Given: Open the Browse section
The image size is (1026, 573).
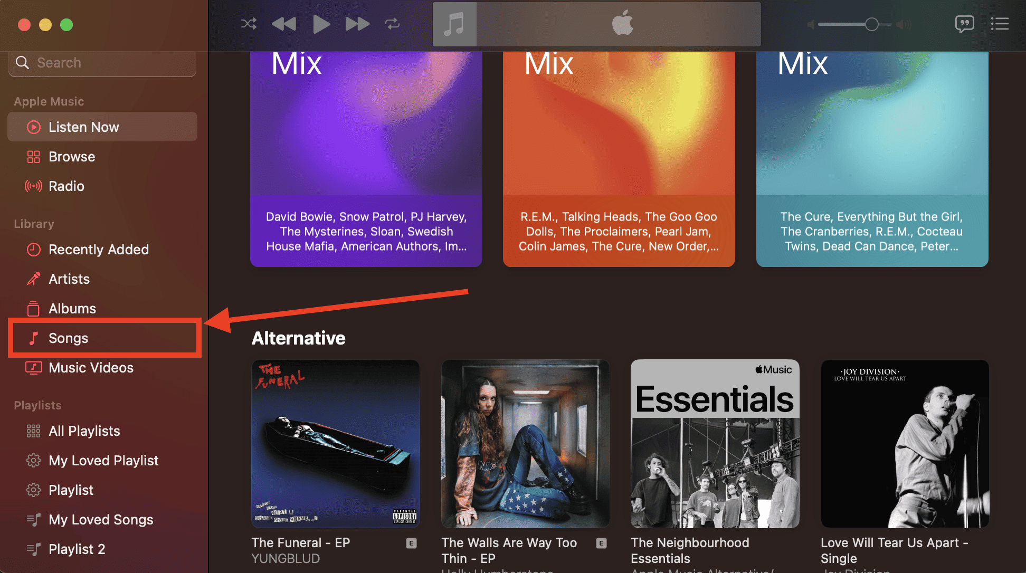Looking at the screenshot, I should coord(71,156).
